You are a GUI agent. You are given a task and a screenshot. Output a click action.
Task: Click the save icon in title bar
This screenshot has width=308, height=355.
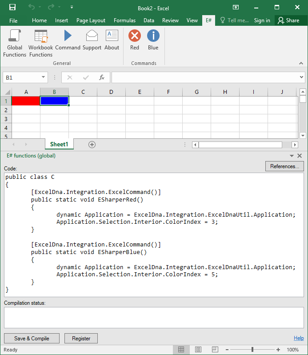click(x=12, y=8)
